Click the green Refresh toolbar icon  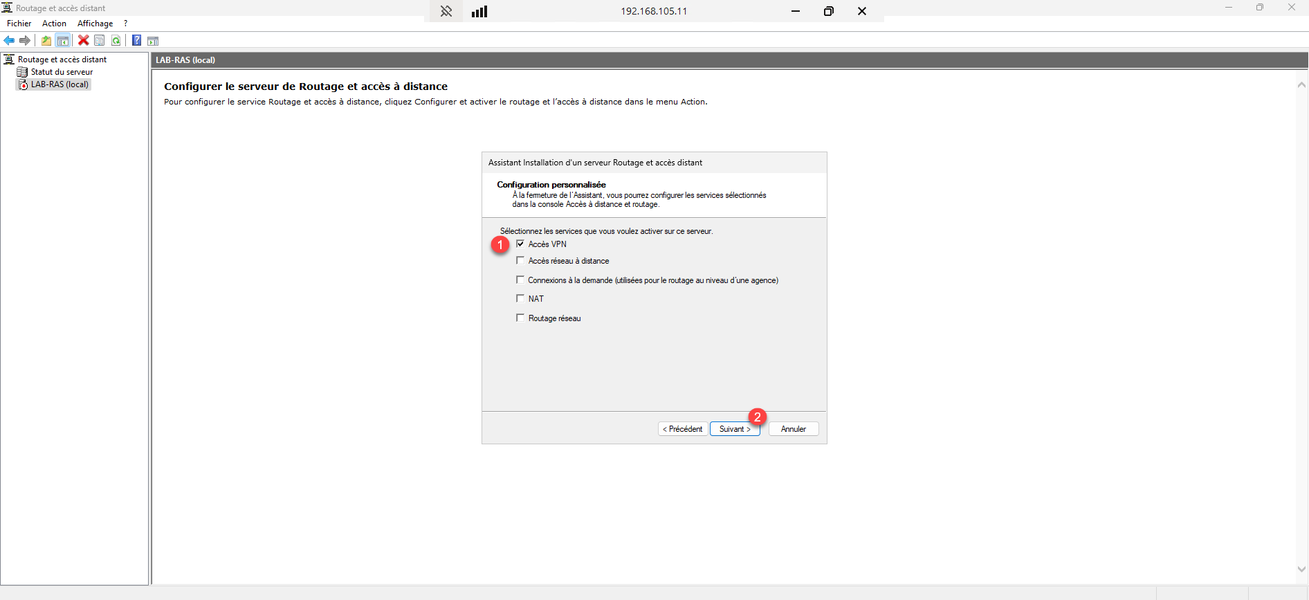point(116,41)
